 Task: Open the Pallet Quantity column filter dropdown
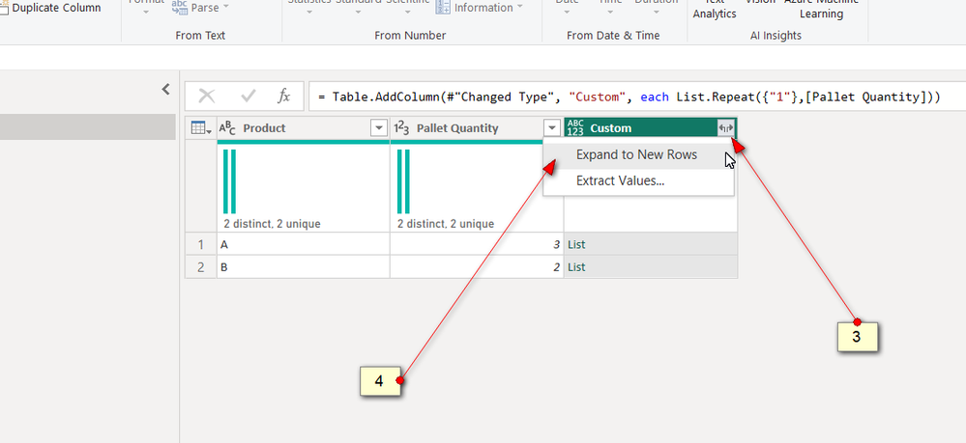(x=552, y=128)
